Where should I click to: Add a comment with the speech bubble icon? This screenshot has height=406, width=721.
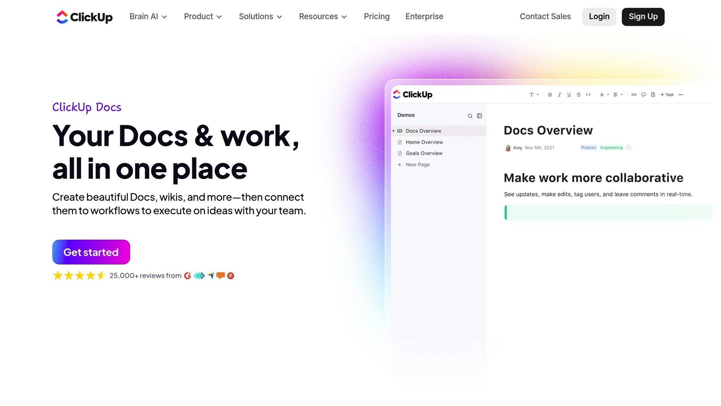point(644,94)
